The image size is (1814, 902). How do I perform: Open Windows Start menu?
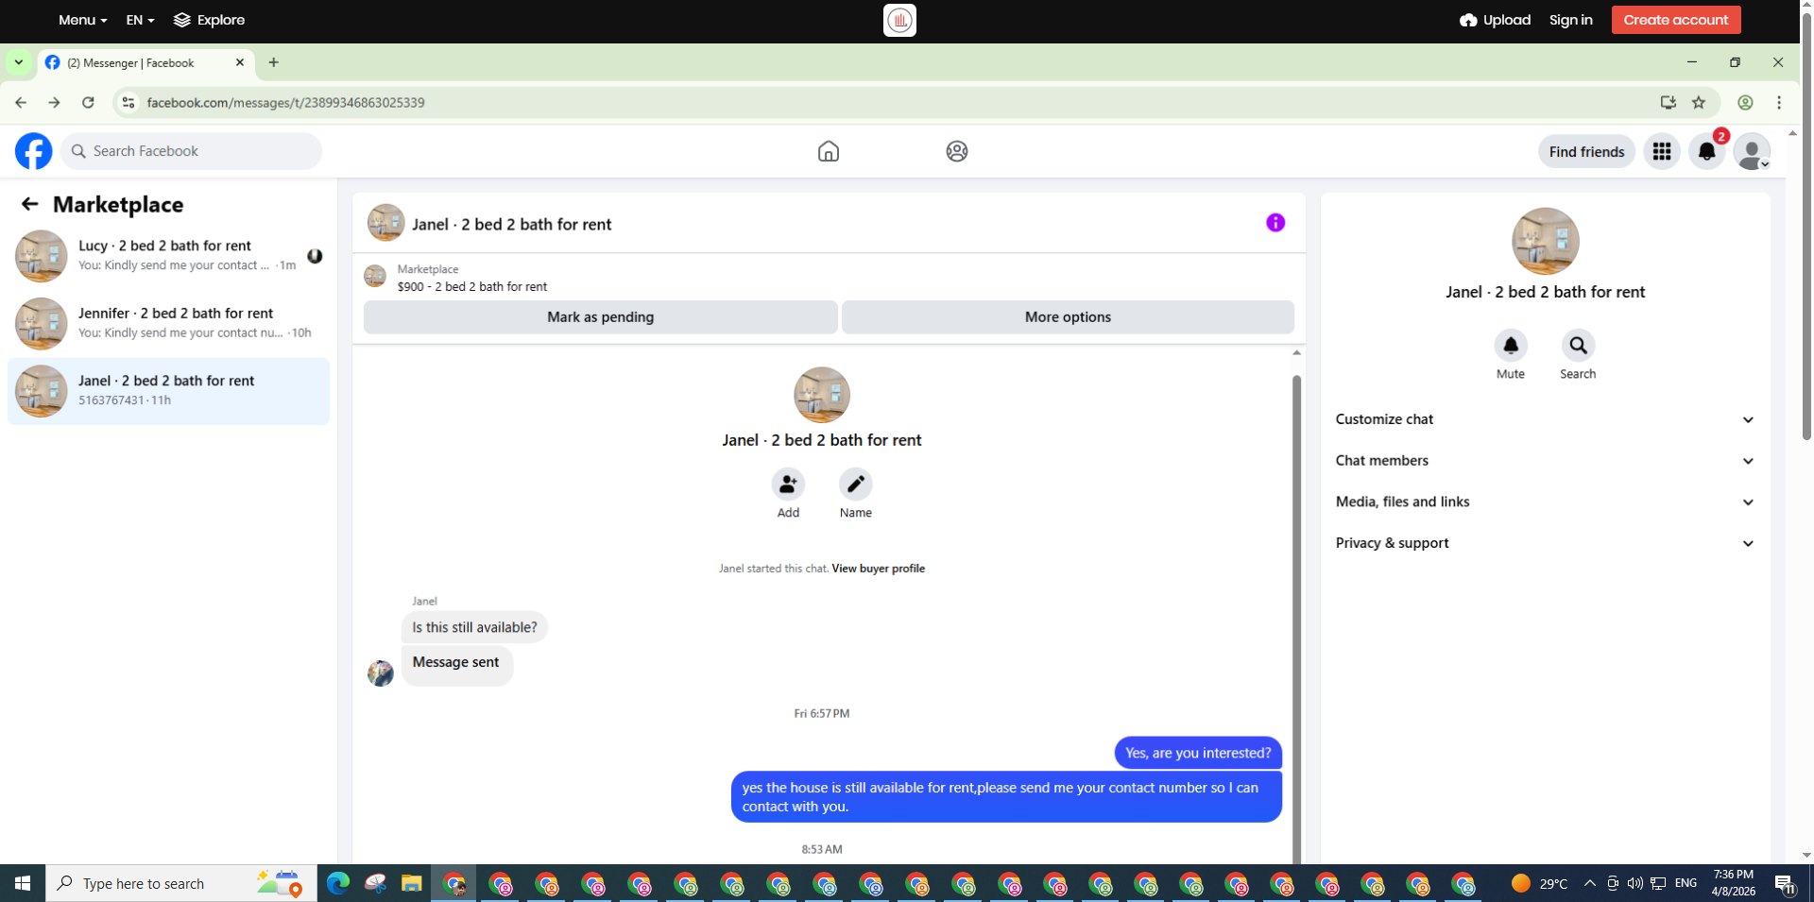(x=23, y=883)
